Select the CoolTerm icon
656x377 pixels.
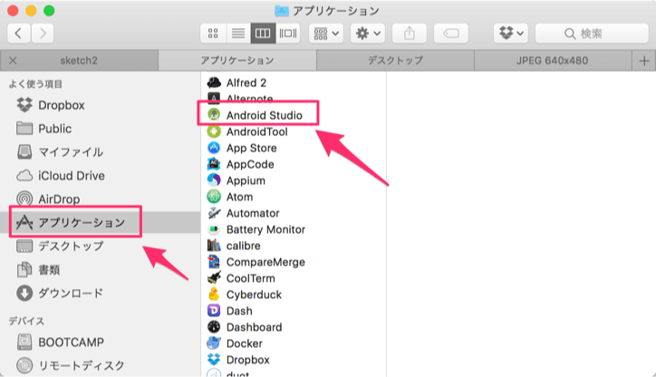click(x=214, y=278)
